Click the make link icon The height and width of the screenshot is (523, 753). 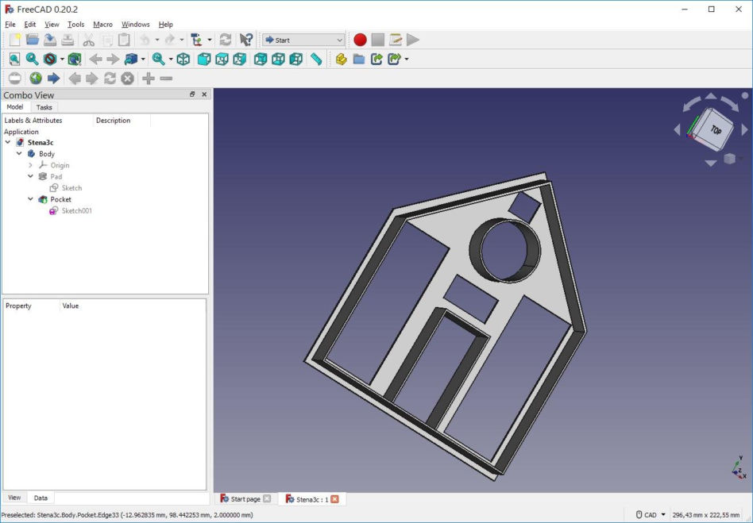376,59
